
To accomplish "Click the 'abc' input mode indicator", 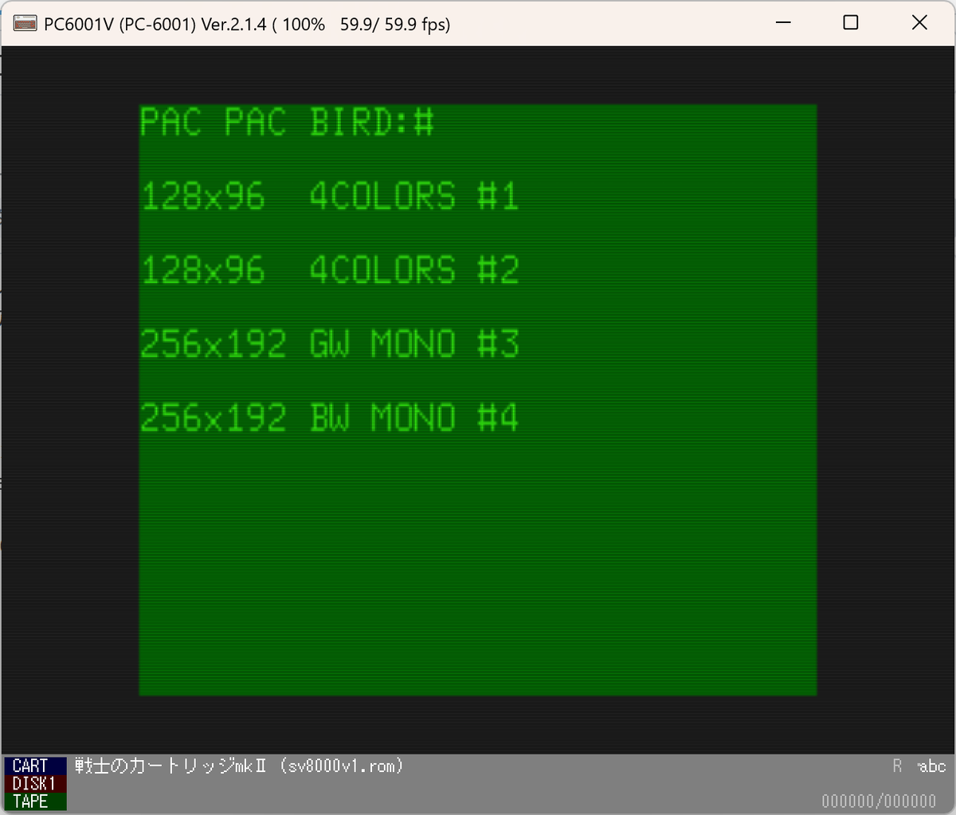I will (x=931, y=766).
